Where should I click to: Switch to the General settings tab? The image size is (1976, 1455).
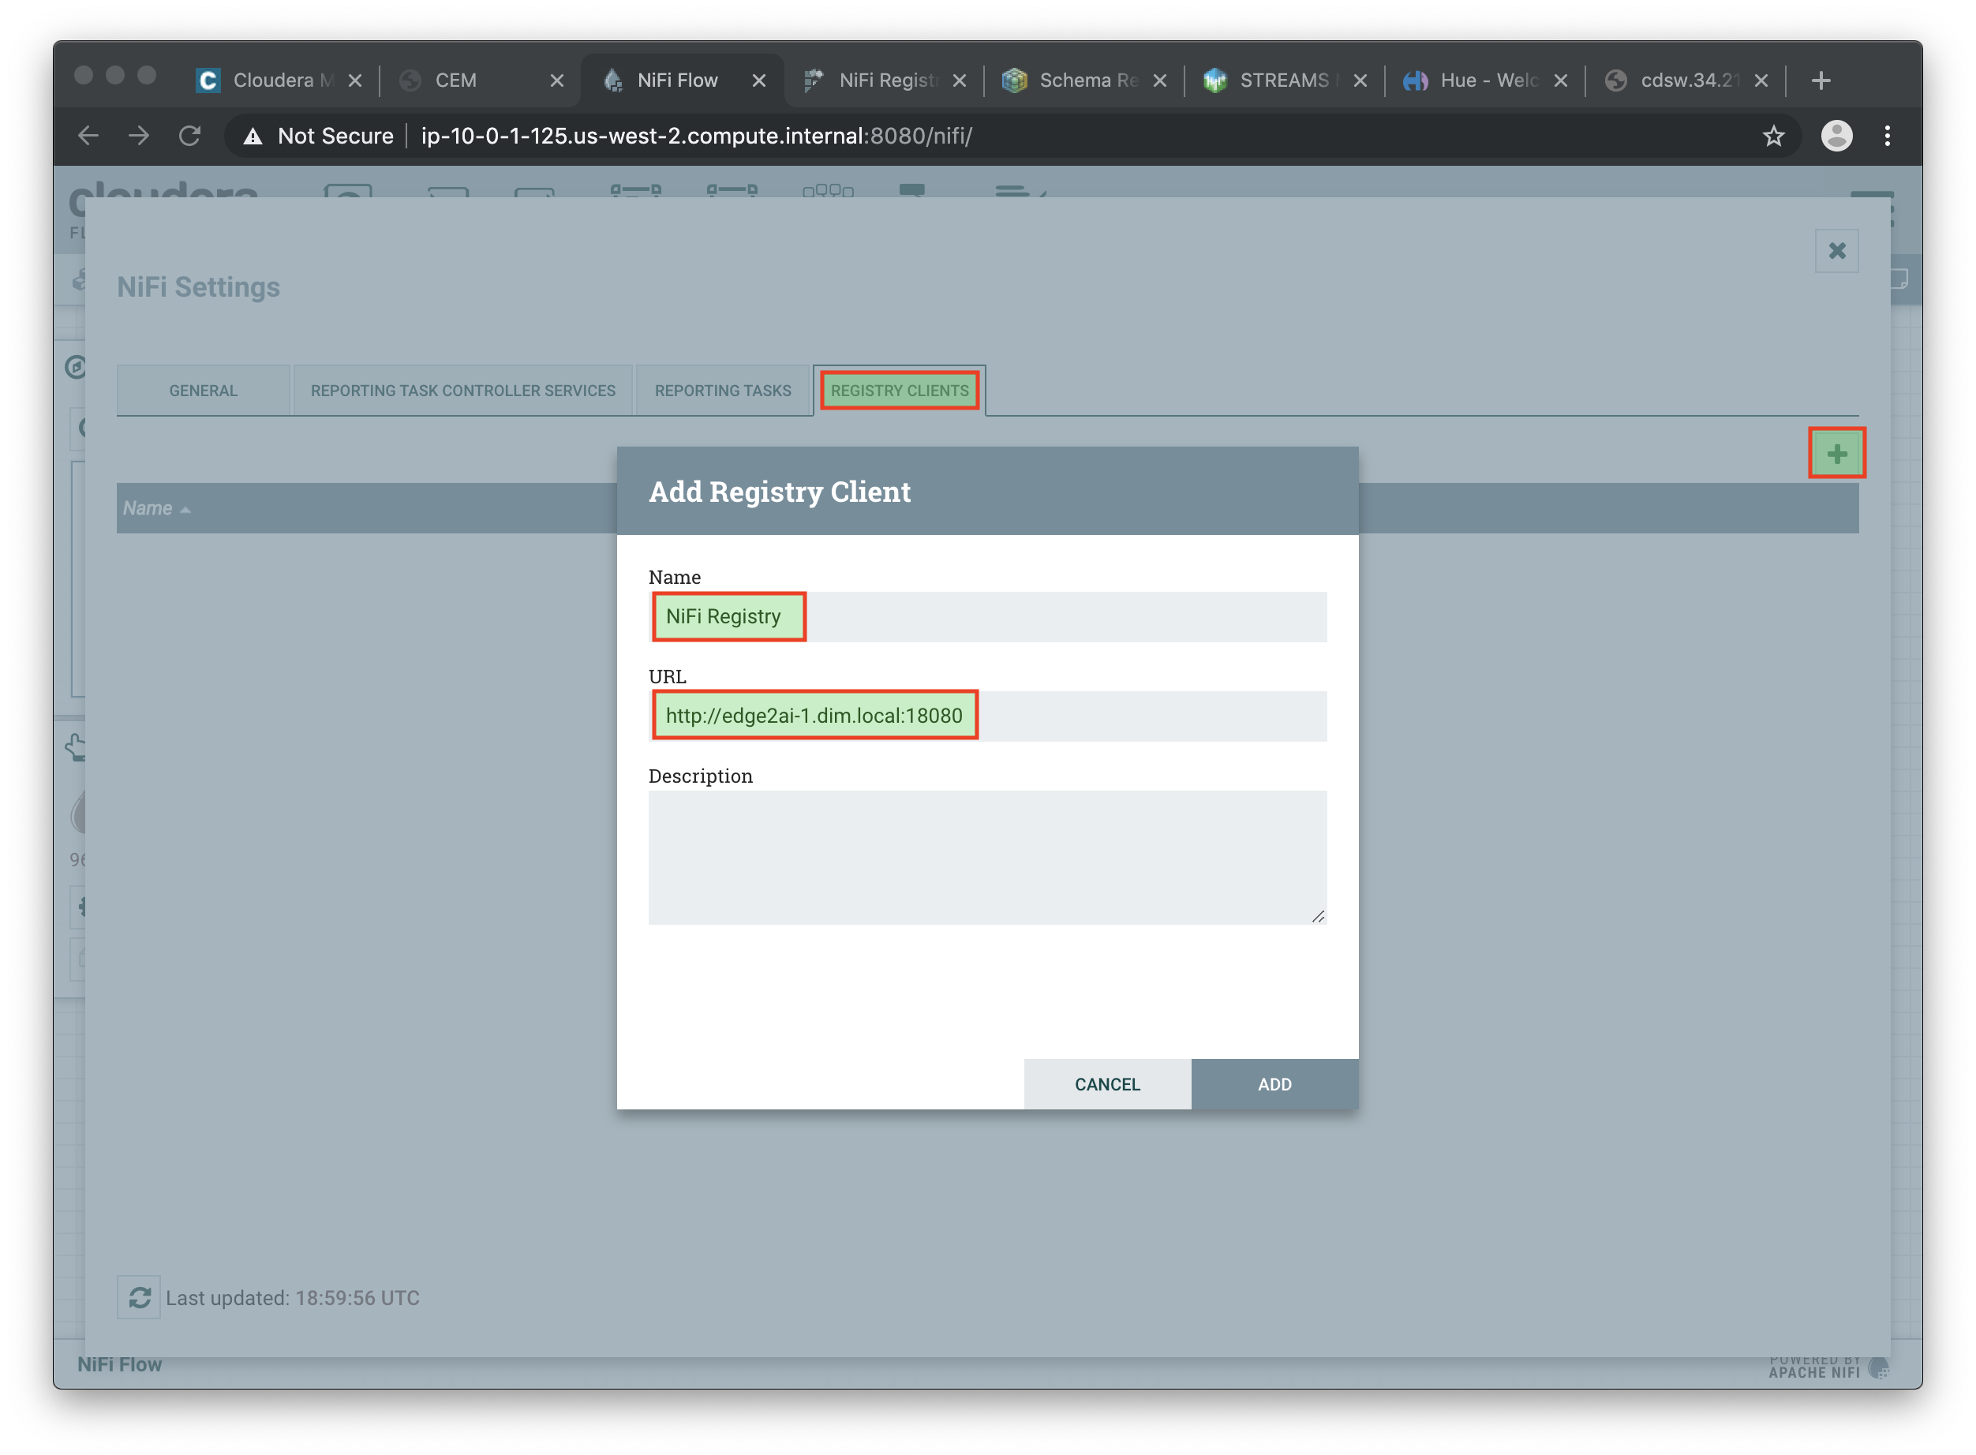204,390
